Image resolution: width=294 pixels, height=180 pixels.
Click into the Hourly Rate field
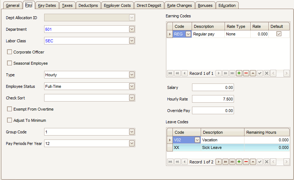[213, 99]
